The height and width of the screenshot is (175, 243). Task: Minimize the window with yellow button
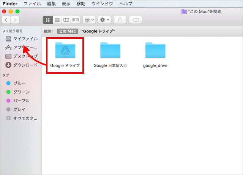coord(11,11)
